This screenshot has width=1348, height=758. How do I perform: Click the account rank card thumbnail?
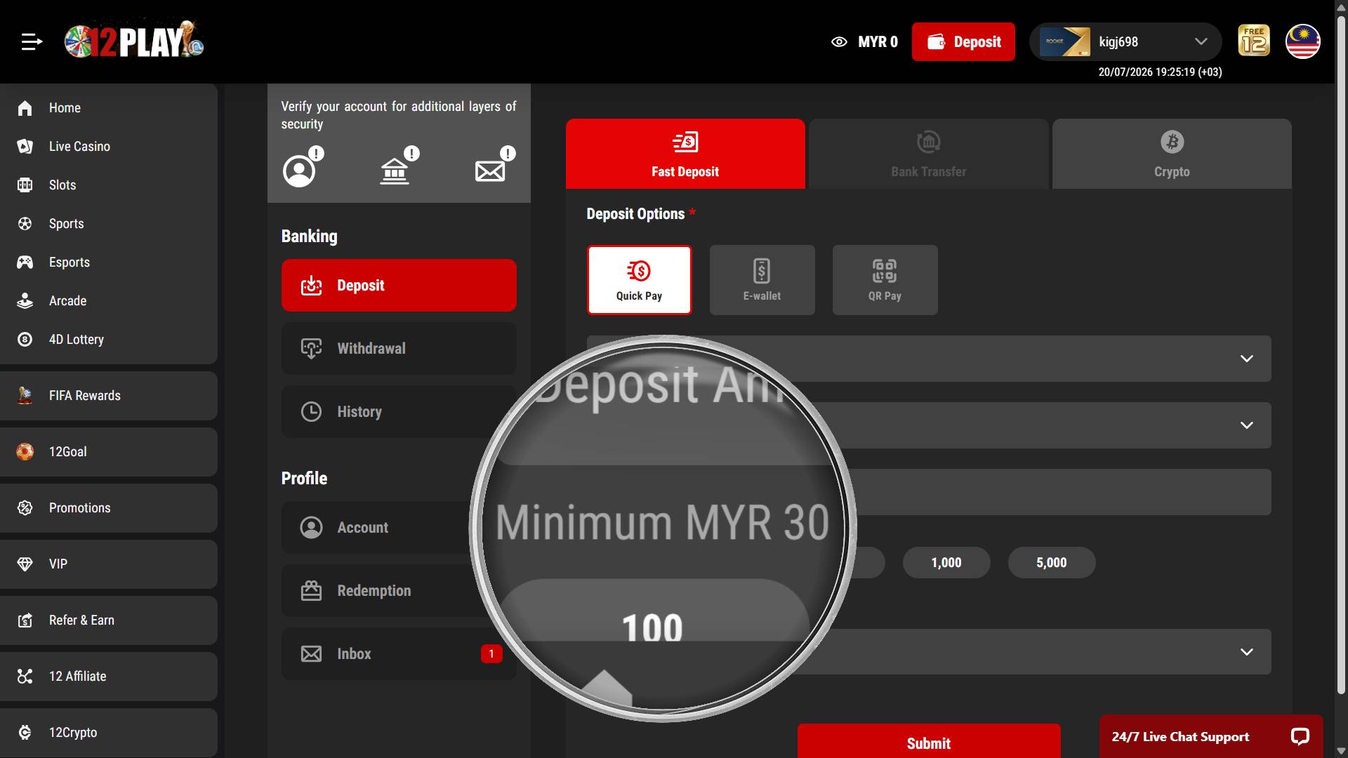click(x=1065, y=41)
